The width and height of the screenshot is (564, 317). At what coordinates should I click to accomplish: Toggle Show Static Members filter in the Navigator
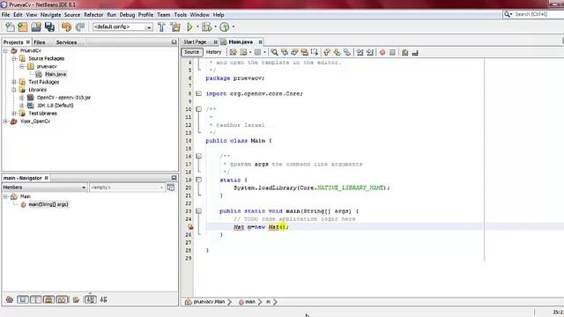pyautogui.click(x=35, y=299)
